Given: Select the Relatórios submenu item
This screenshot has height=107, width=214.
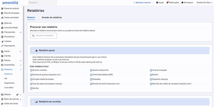Looking at the screenshot, I should [x=8, y=74].
